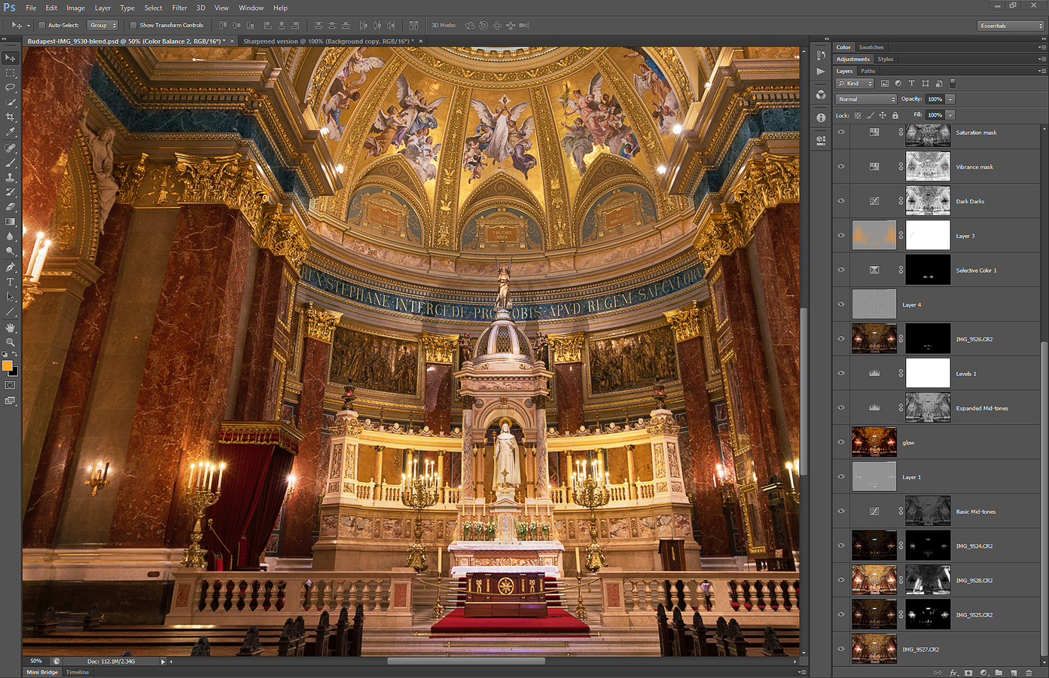The width and height of the screenshot is (1049, 678).
Task: Open the Fill slider dropdown arrow
Action: (x=950, y=115)
